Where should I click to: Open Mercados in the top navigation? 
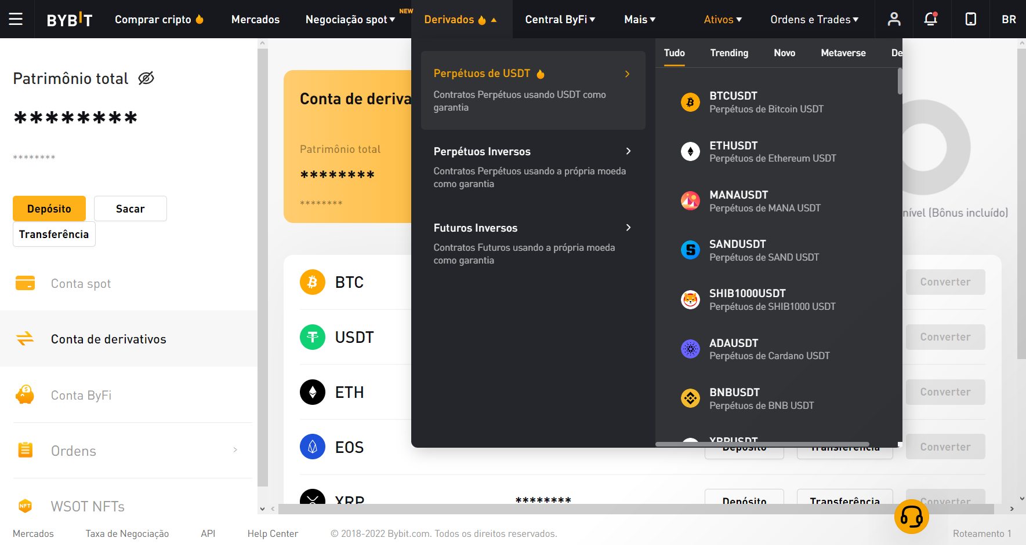point(255,19)
